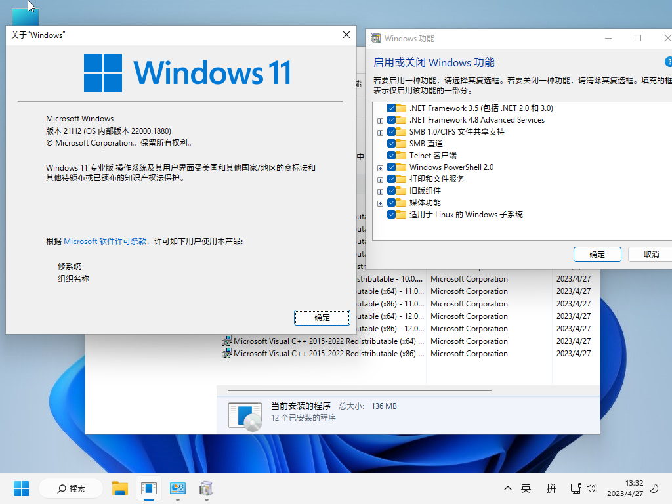Uncheck .NET Framework 4.8 Advanced Services checkbox

391,120
